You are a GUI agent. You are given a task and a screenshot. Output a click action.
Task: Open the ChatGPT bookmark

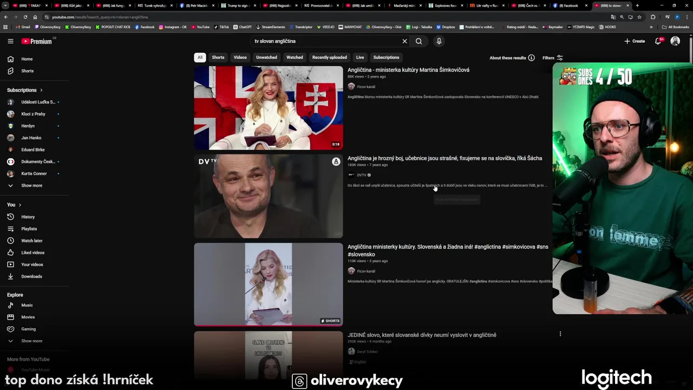(243, 27)
